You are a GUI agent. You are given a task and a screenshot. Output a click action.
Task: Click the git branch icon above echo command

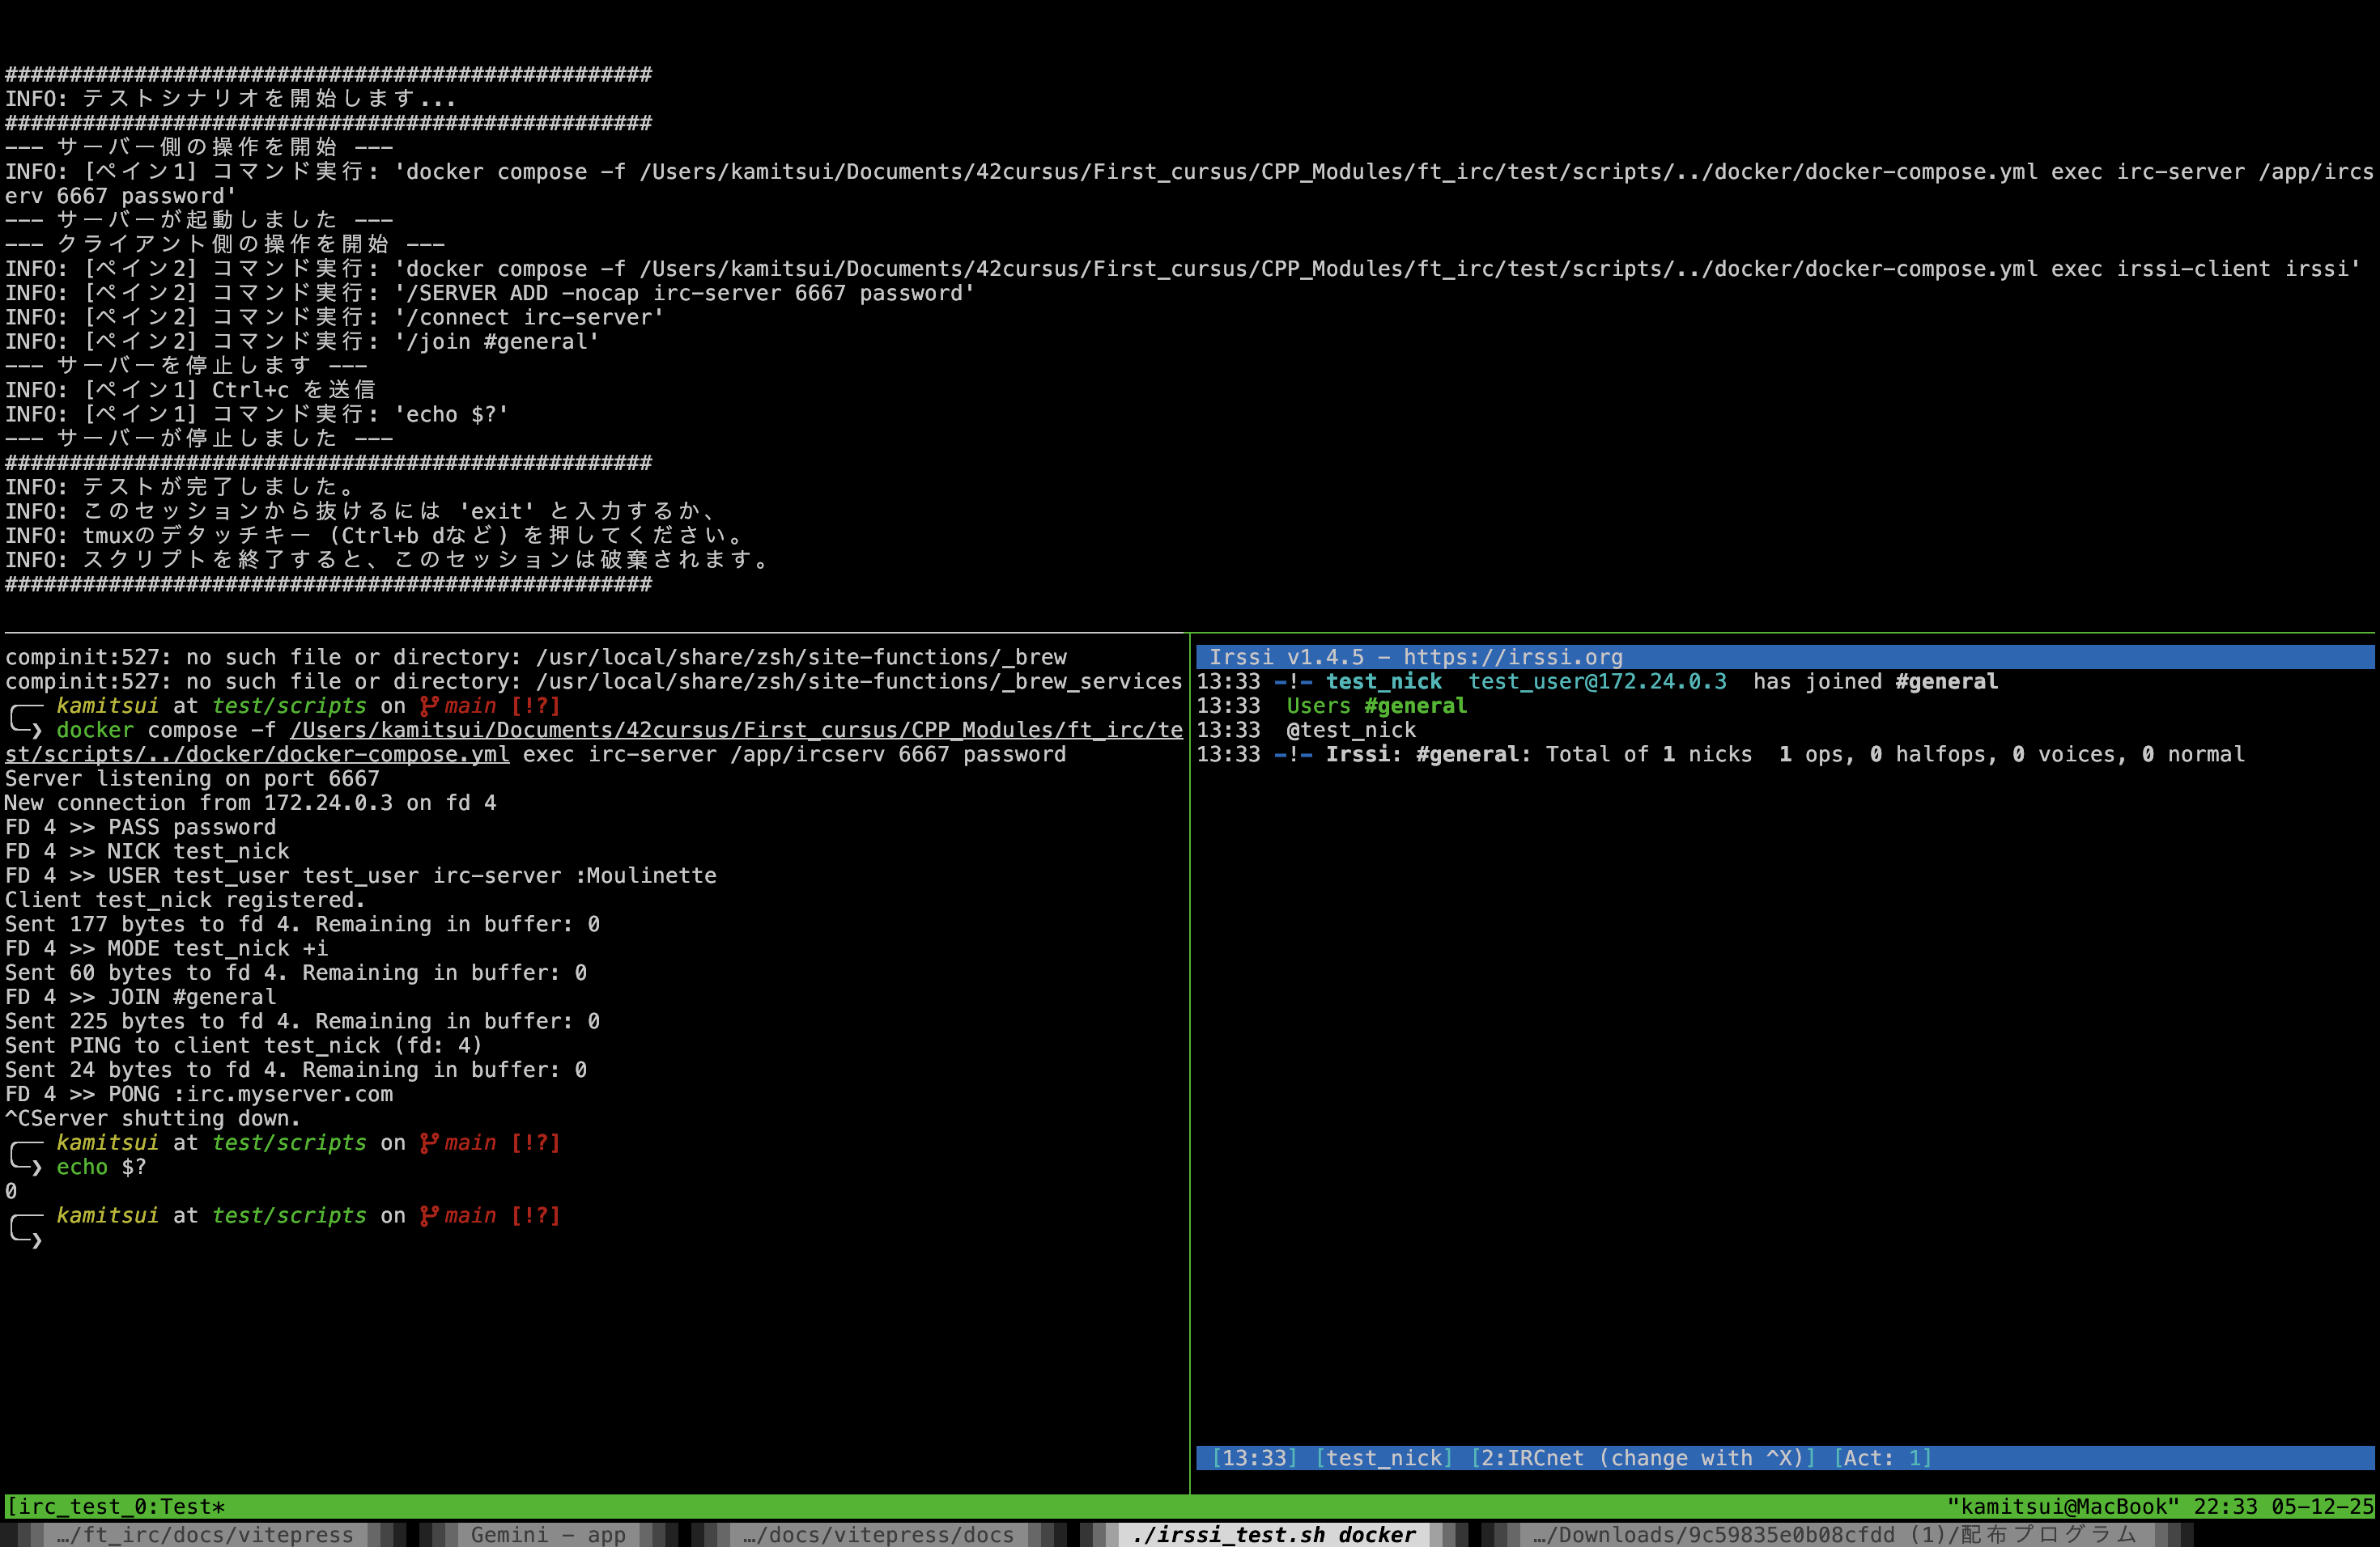click(429, 1143)
